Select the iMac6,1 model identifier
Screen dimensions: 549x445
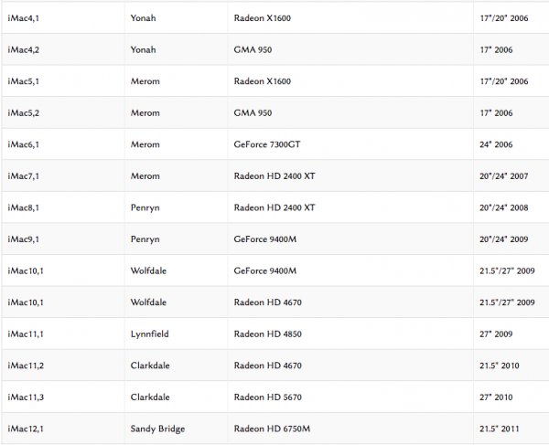click(23, 144)
